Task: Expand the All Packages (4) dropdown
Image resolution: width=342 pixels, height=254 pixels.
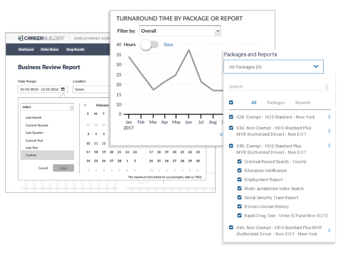Action: (x=273, y=67)
